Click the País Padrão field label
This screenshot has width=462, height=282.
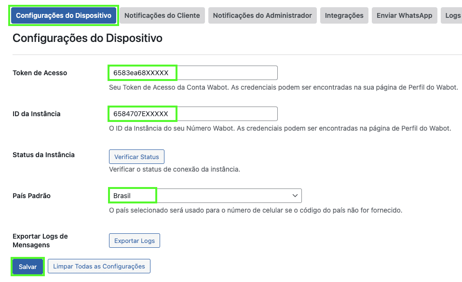(x=31, y=196)
